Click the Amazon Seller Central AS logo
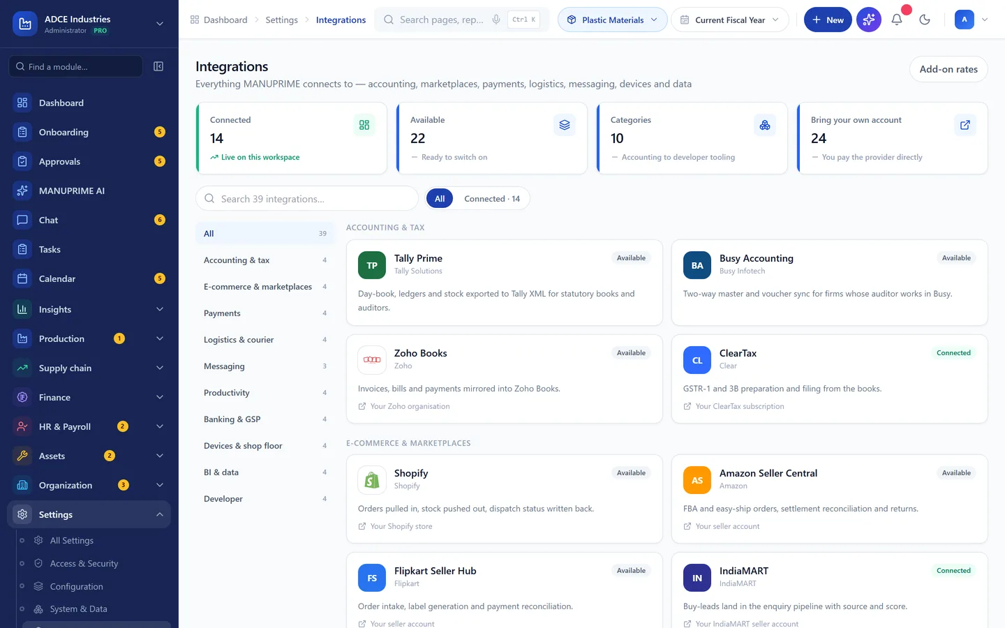The image size is (1005, 628). tap(697, 480)
